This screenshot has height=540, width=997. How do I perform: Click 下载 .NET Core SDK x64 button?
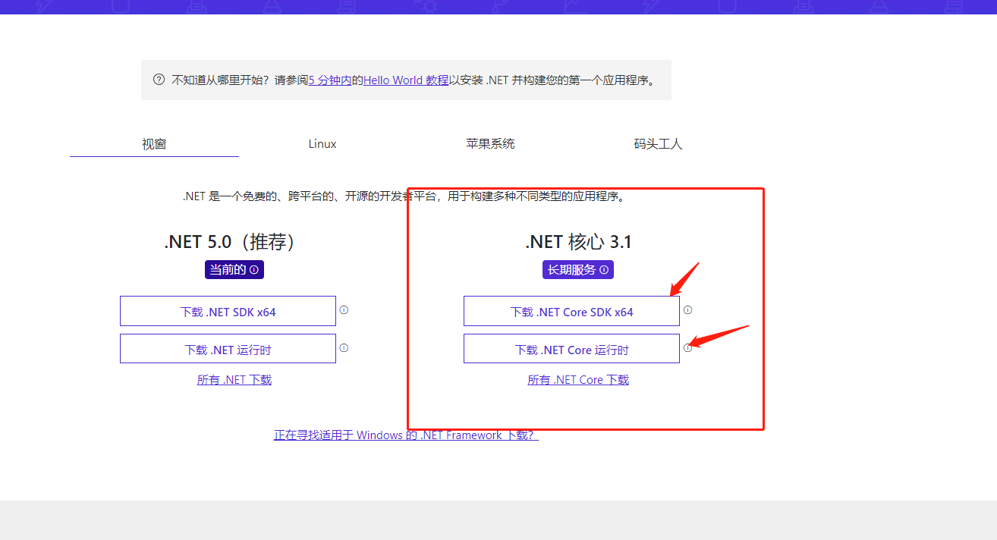tap(571, 311)
